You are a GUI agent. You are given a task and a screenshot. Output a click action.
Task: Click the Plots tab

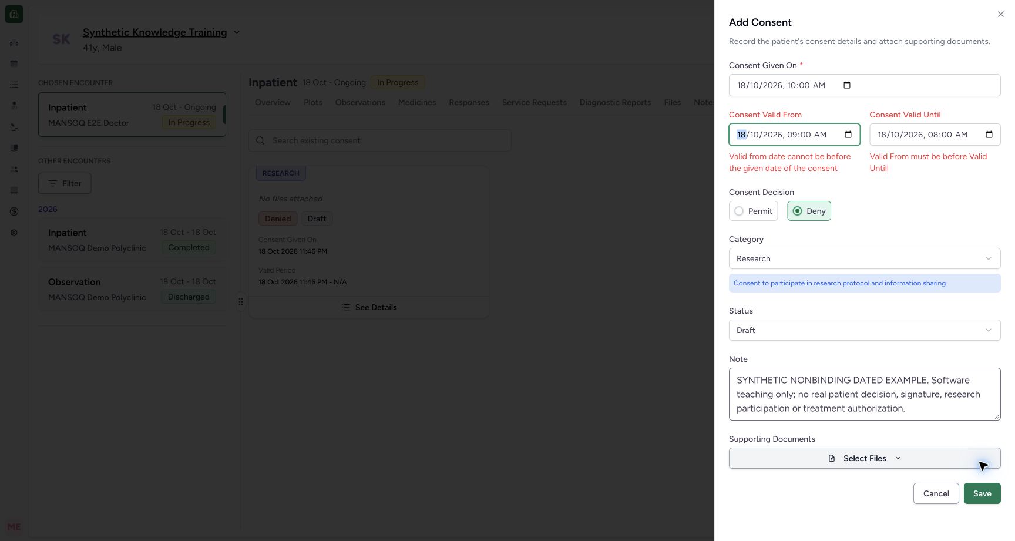pos(313,102)
